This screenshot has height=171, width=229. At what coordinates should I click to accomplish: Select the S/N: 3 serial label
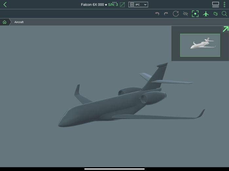point(113,5)
